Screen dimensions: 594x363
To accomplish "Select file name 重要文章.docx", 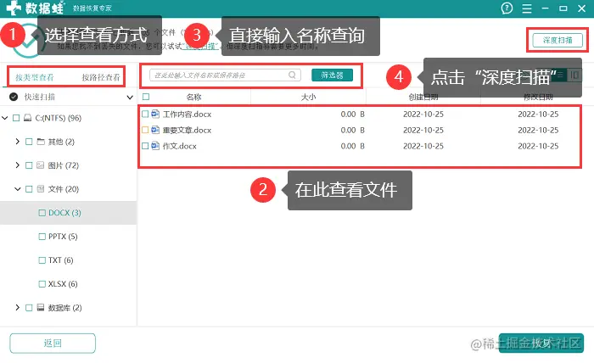I will coord(187,130).
